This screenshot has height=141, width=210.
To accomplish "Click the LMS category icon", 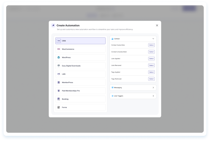I will click(59, 74).
